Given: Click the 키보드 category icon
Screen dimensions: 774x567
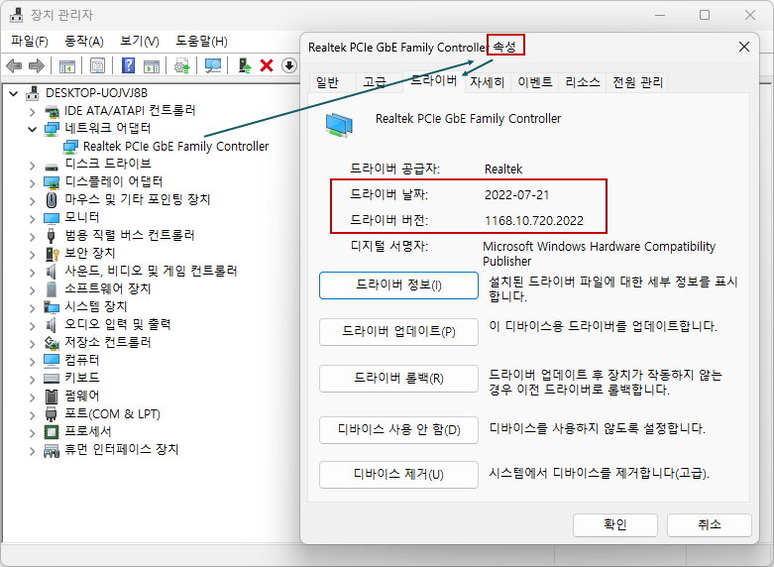Looking at the screenshot, I should pyautogui.click(x=52, y=379).
